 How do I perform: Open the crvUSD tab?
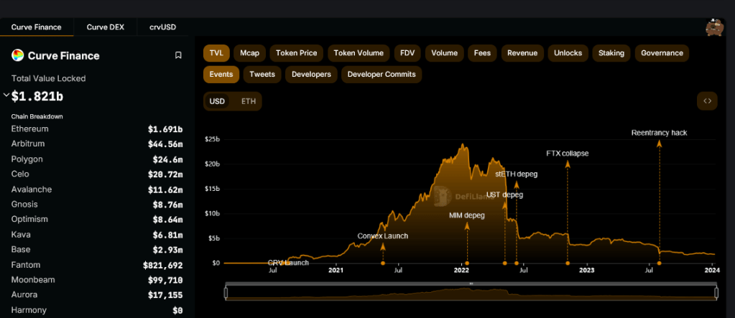pyautogui.click(x=162, y=27)
